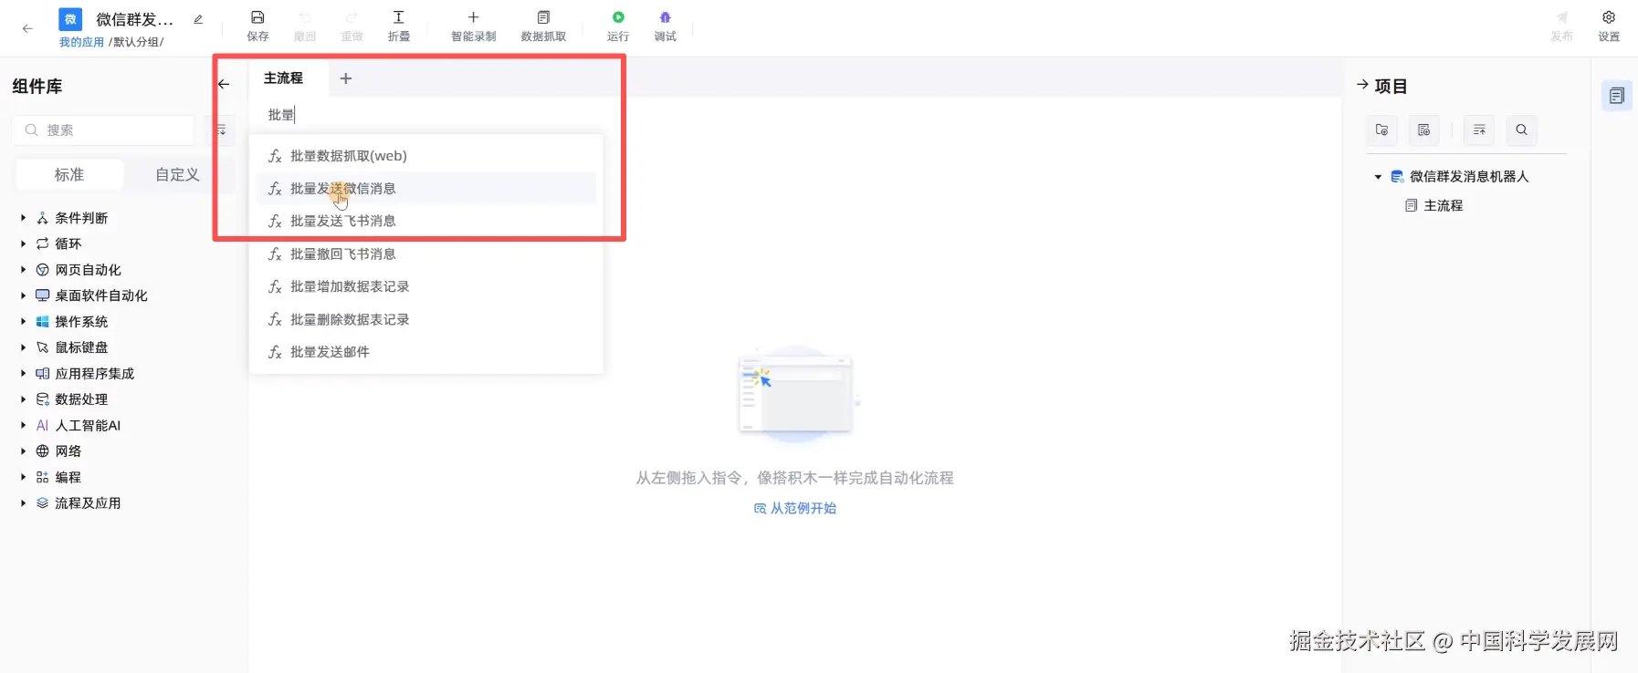
Task: Click the sort icon beside the component search
Action: click(x=221, y=130)
